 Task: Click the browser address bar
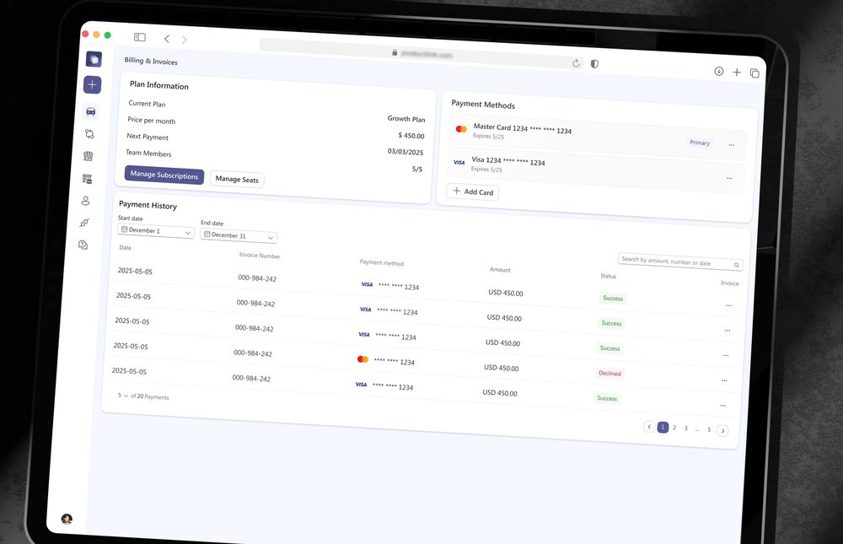tap(422, 53)
